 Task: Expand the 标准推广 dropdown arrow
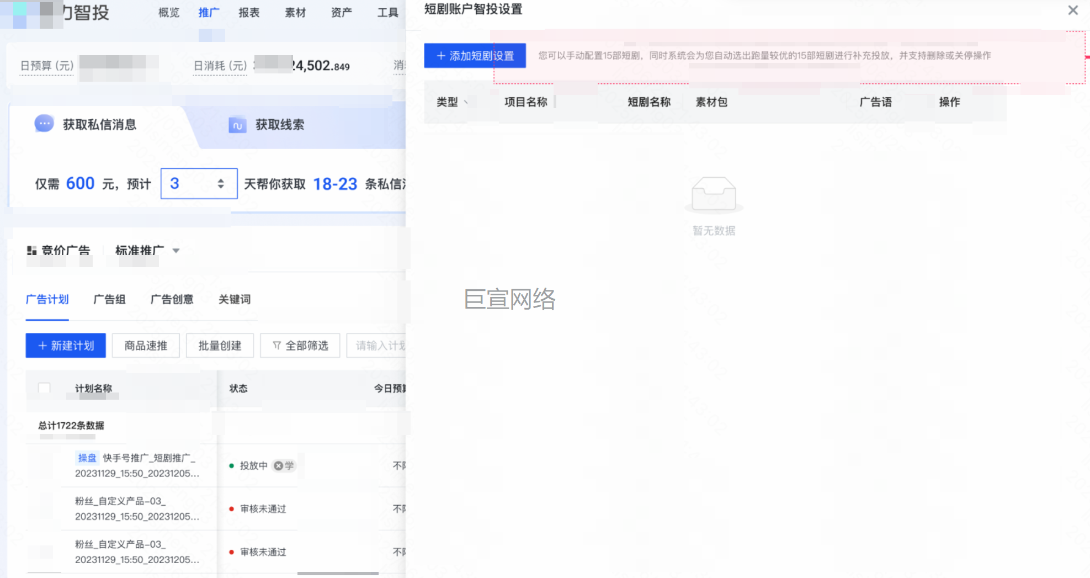[x=176, y=251]
